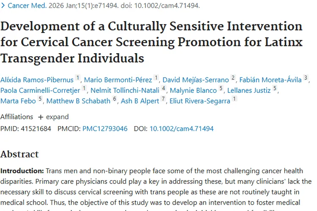Expand the author Affiliations list

click(53, 117)
